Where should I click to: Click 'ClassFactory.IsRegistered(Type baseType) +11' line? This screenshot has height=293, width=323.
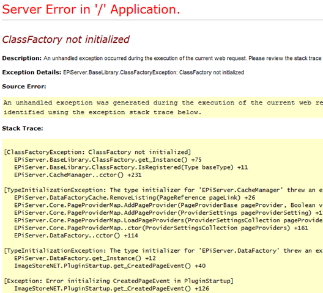click(x=131, y=167)
